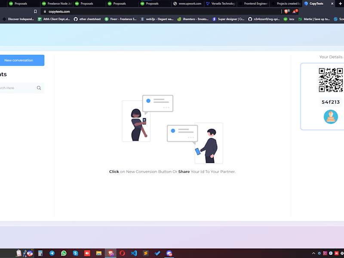Select the active CopyTexts tab
Image resolution: width=344 pixels, height=258 pixels.
pos(316,3)
